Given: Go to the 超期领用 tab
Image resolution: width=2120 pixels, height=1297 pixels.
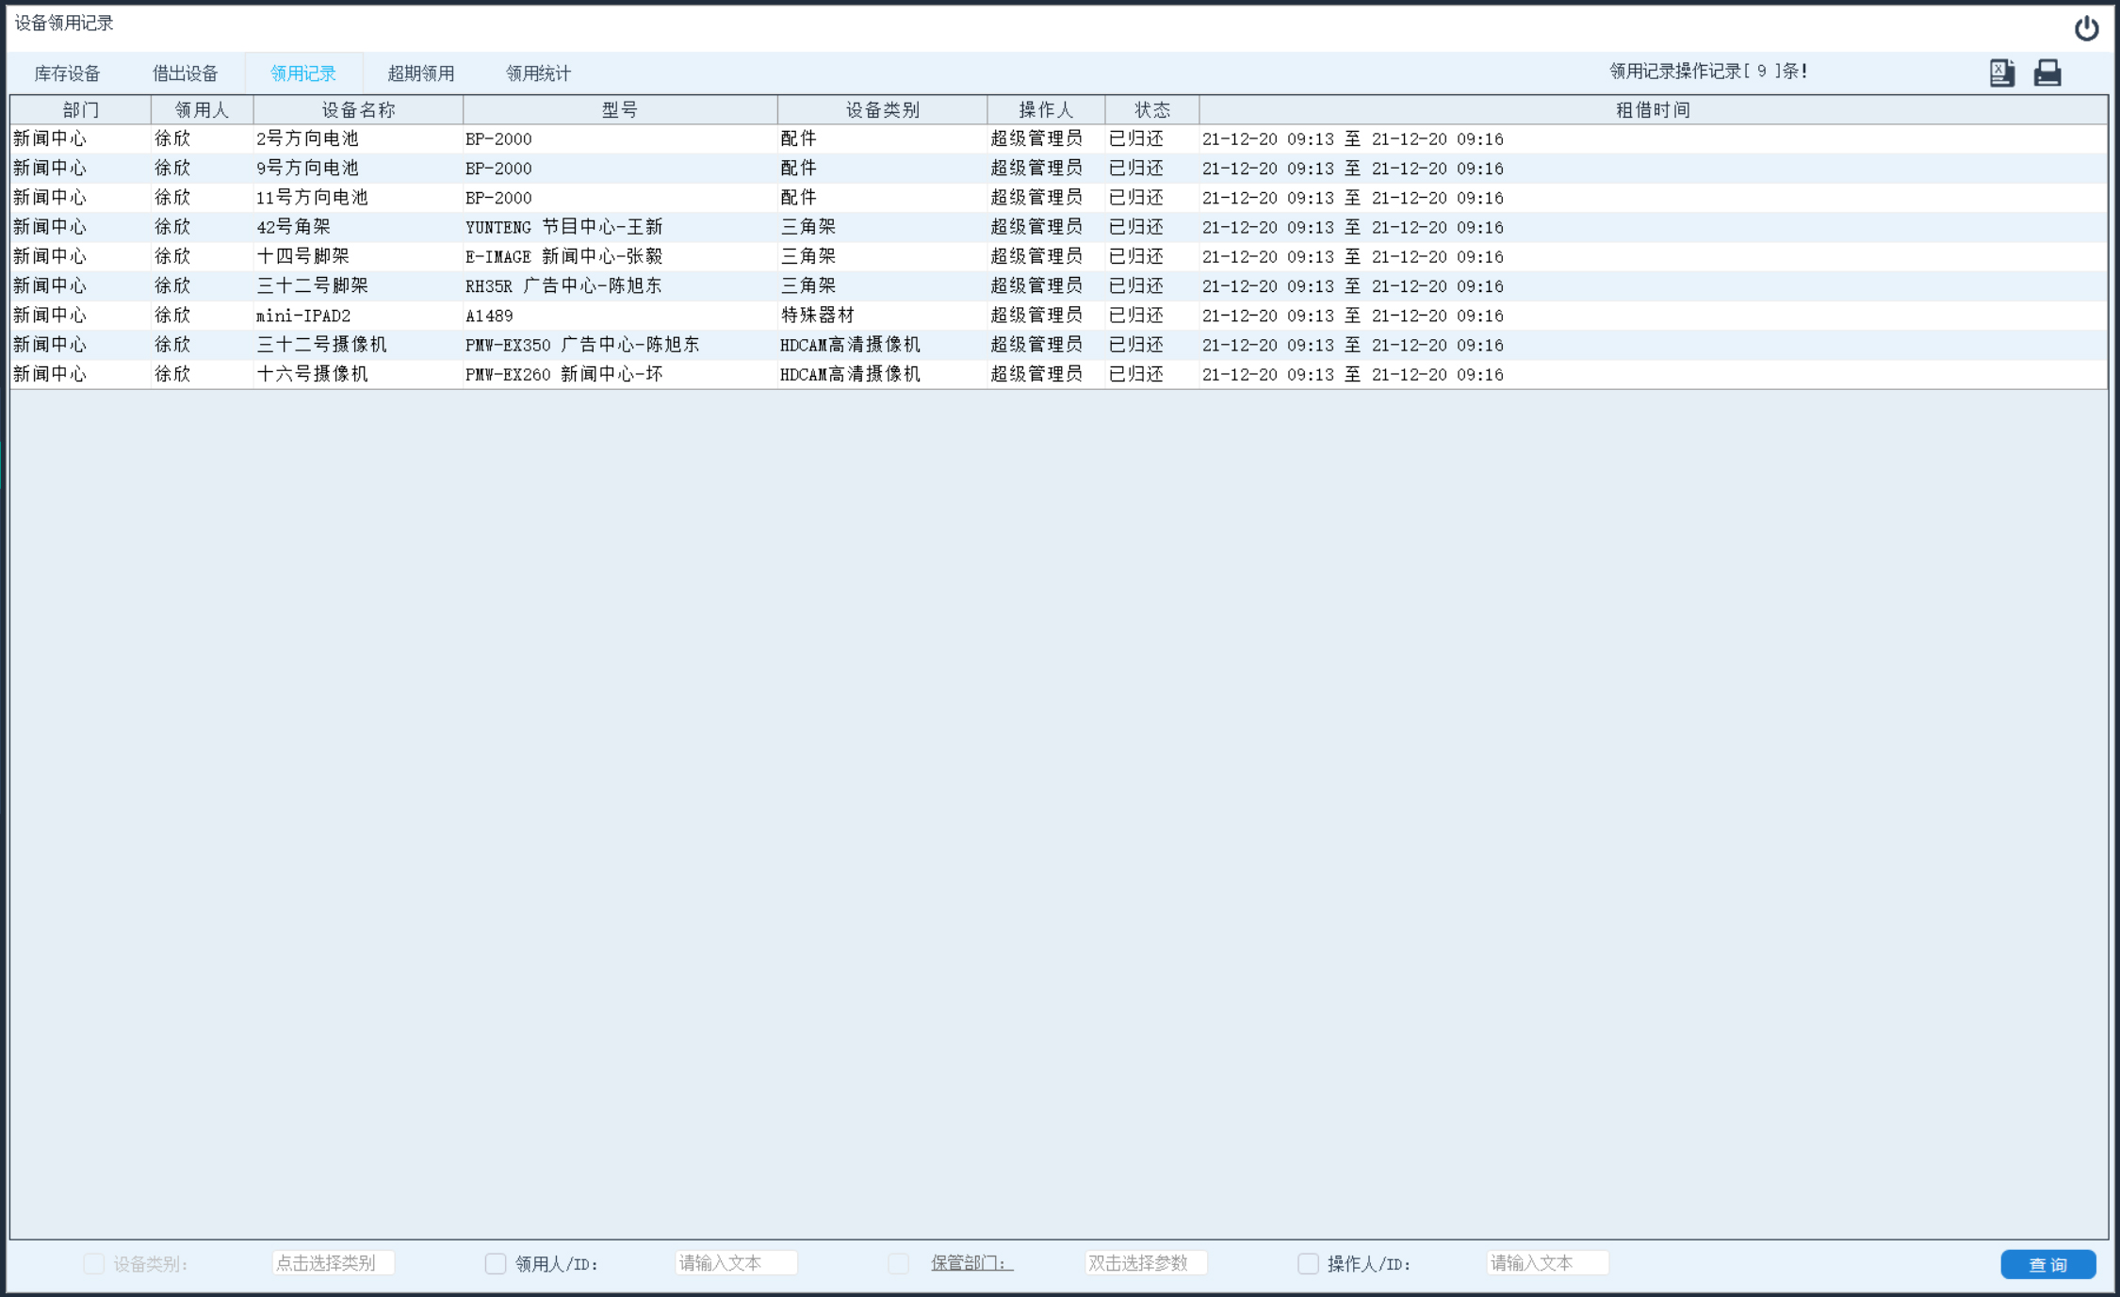Looking at the screenshot, I should point(420,73).
